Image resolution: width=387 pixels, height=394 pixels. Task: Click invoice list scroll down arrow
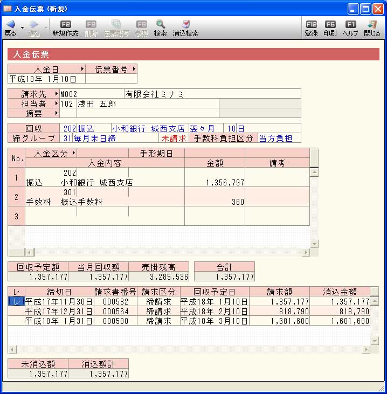(x=375, y=341)
